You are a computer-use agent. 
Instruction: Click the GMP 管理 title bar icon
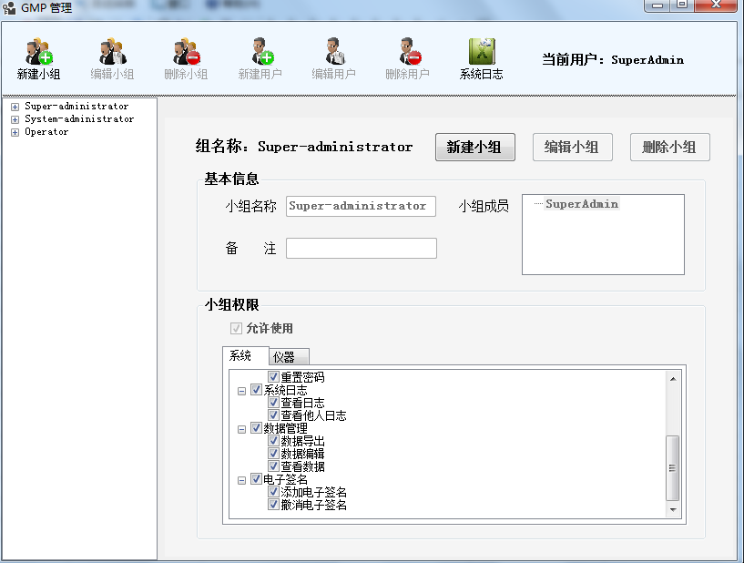tap(9, 7)
